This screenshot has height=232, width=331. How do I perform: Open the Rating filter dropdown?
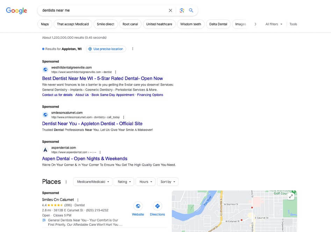click(x=124, y=182)
